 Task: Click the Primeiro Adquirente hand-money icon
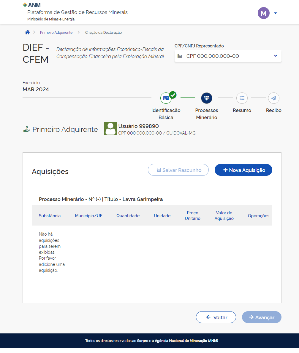[27, 129]
